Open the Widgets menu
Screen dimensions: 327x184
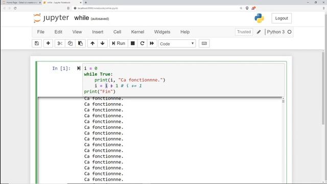162,32
